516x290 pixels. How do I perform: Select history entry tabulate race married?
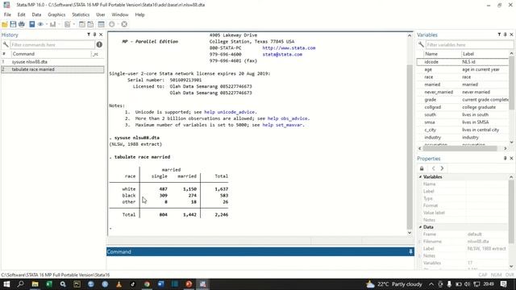pos(52,69)
